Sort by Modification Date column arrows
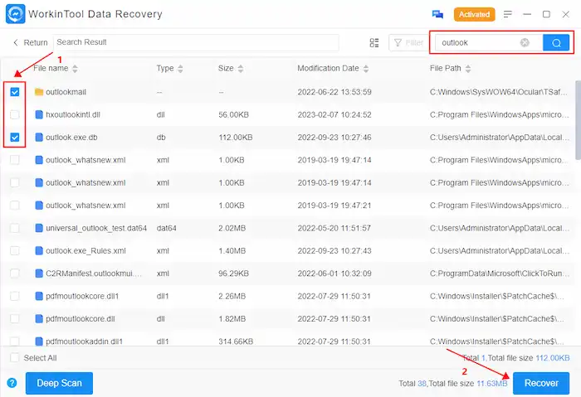This screenshot has height=397, width=581. [366, 68]
